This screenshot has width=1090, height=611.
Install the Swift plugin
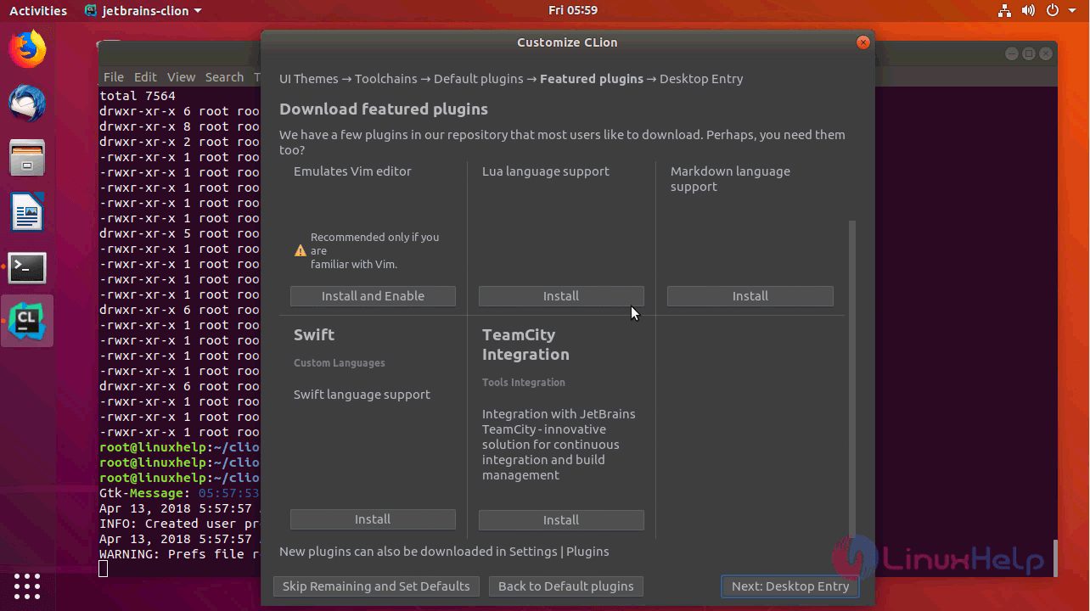tap(373, 519)
